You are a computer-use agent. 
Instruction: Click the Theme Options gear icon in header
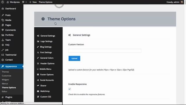click(43, 19)
